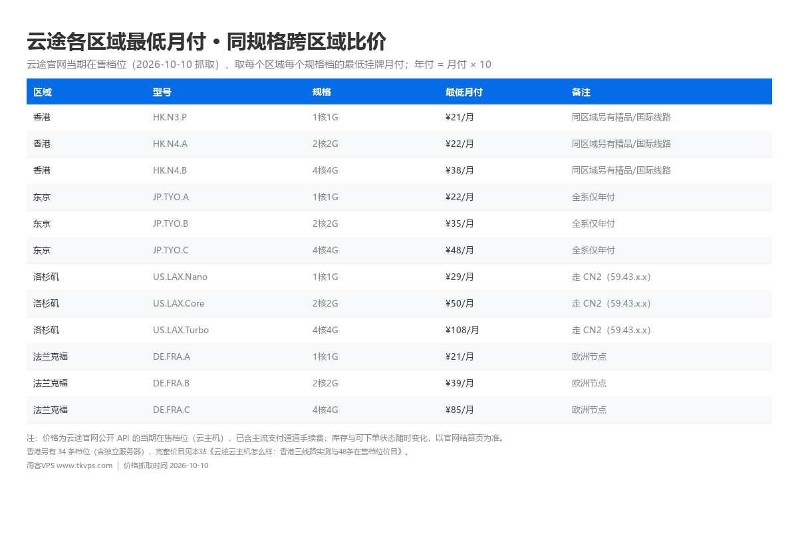Select the ¥35/月 price cell
This screenshot has width=798, height=544.
point(460,223)
